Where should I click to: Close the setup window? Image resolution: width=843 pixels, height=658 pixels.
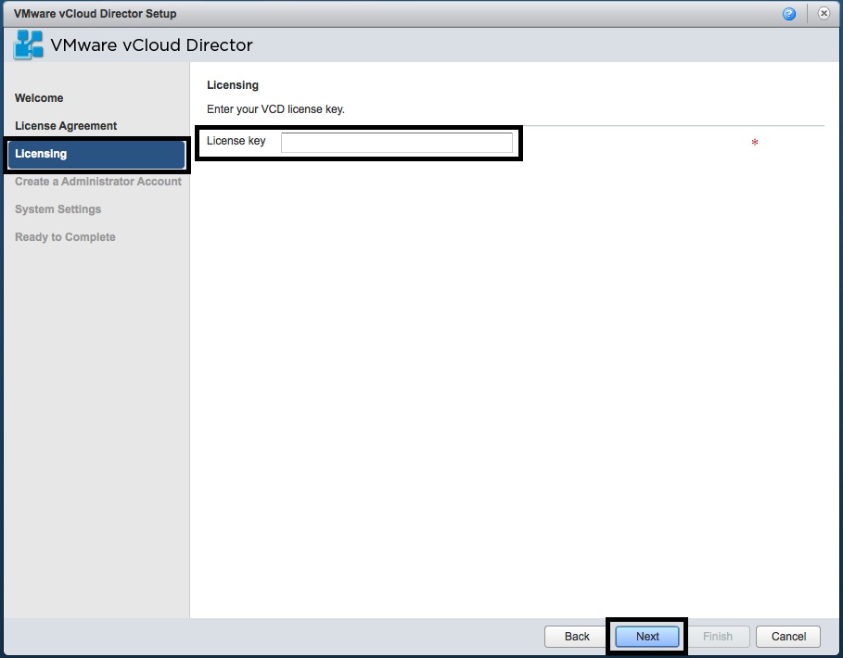coord(824,13)
